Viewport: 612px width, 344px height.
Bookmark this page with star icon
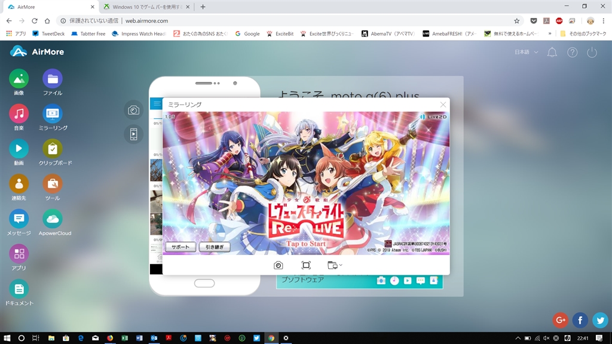click(516, 21)
